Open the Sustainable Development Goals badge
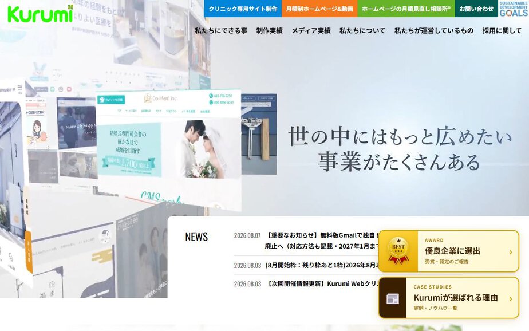Screen dimensions: 529x331 point(514,9)
